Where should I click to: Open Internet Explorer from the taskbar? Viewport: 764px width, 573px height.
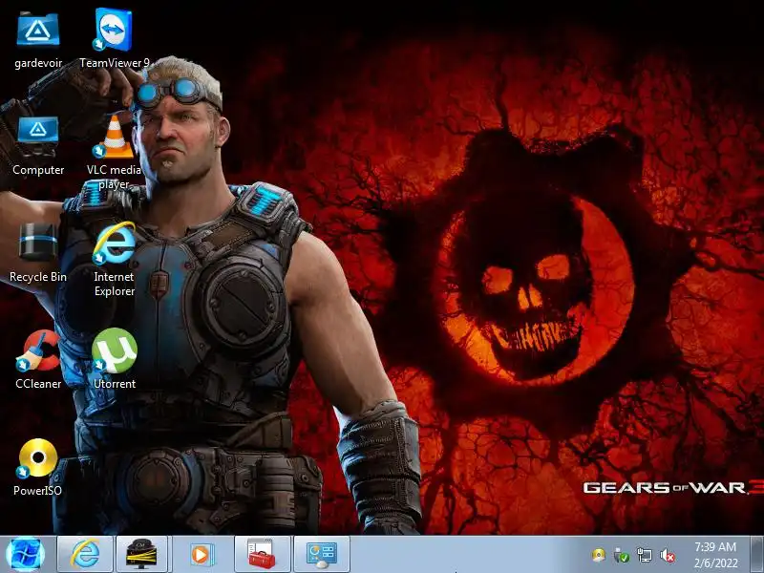click(85, 554)
